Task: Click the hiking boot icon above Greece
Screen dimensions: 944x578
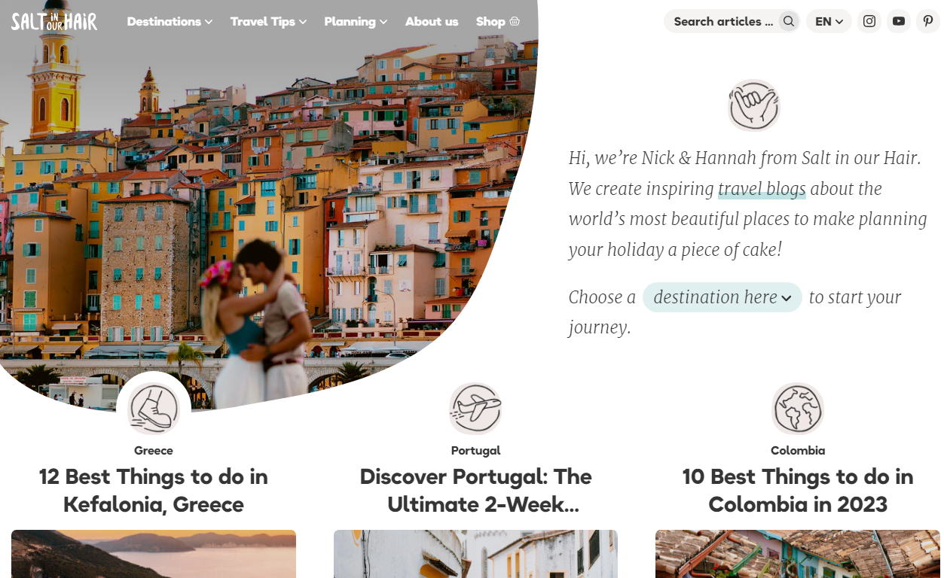Action: click(154, 409)
